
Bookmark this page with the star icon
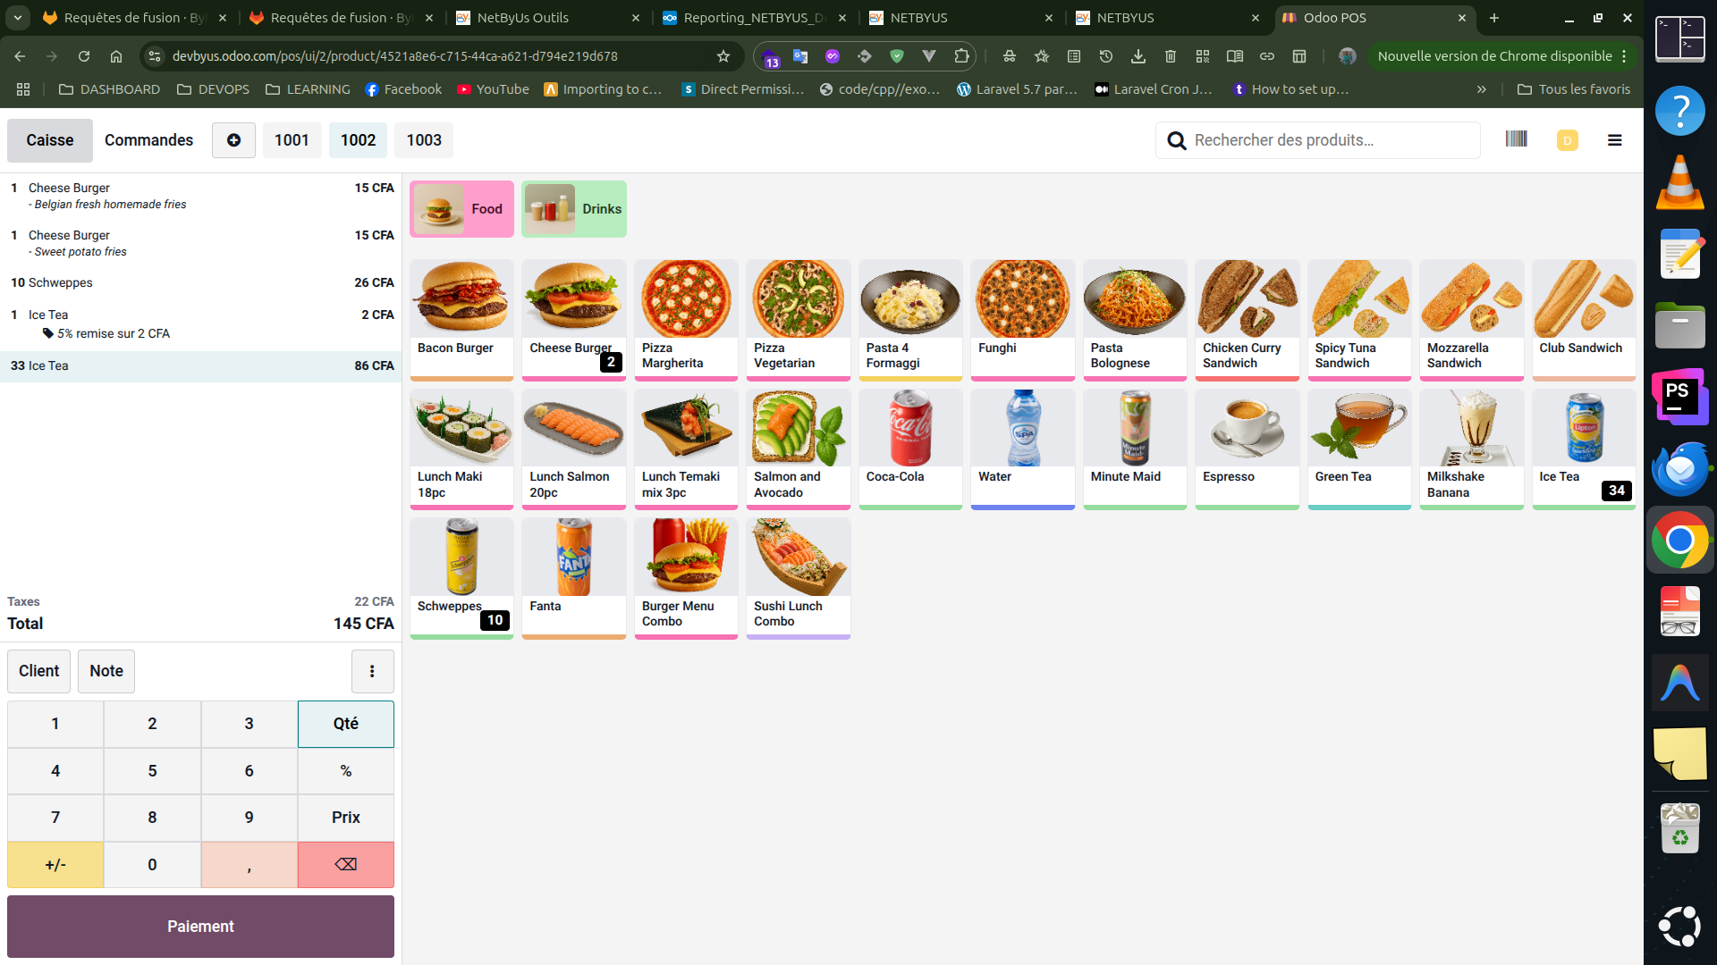[x=723, y=56]
